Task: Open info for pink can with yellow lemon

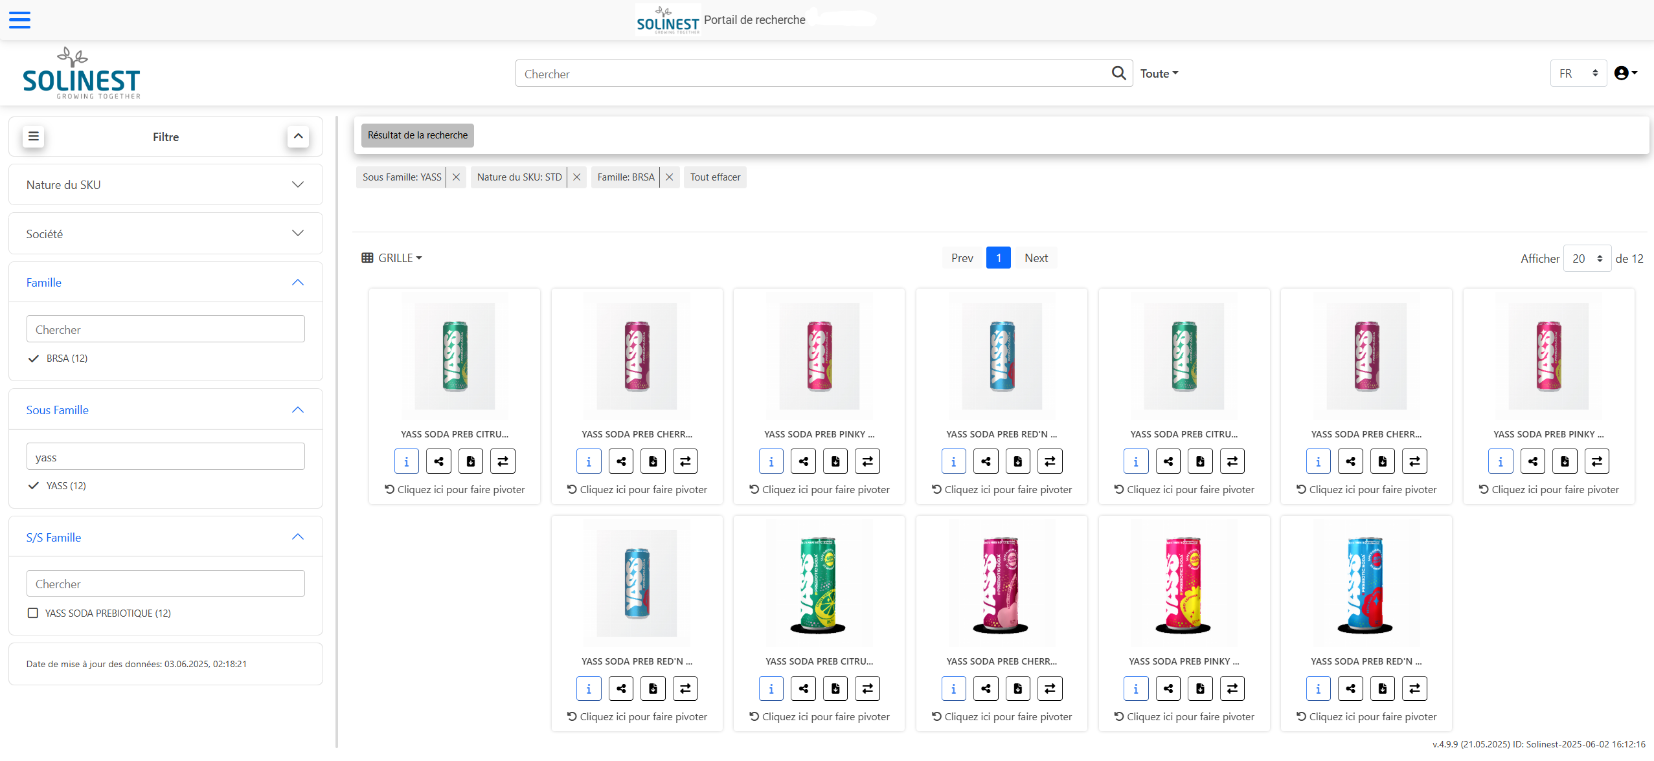Action: 1136,689
